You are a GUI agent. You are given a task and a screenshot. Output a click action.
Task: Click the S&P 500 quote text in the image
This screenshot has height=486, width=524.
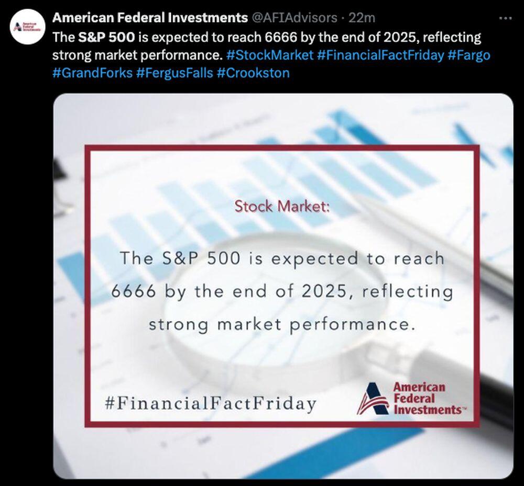point(282,291)
